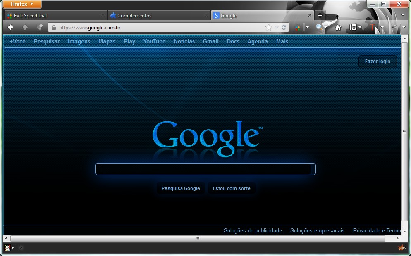Click the Estou com sorte button

[x=232, y=188]
